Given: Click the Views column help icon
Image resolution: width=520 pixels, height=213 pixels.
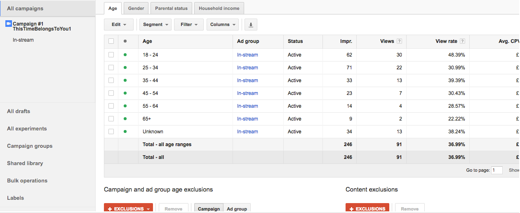Looking at the screenshot, I should tap(399, 41).
